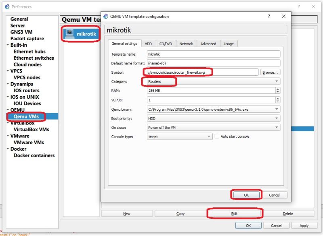Click the Symbol path input field
323x236 pixels.
(203, 72)
